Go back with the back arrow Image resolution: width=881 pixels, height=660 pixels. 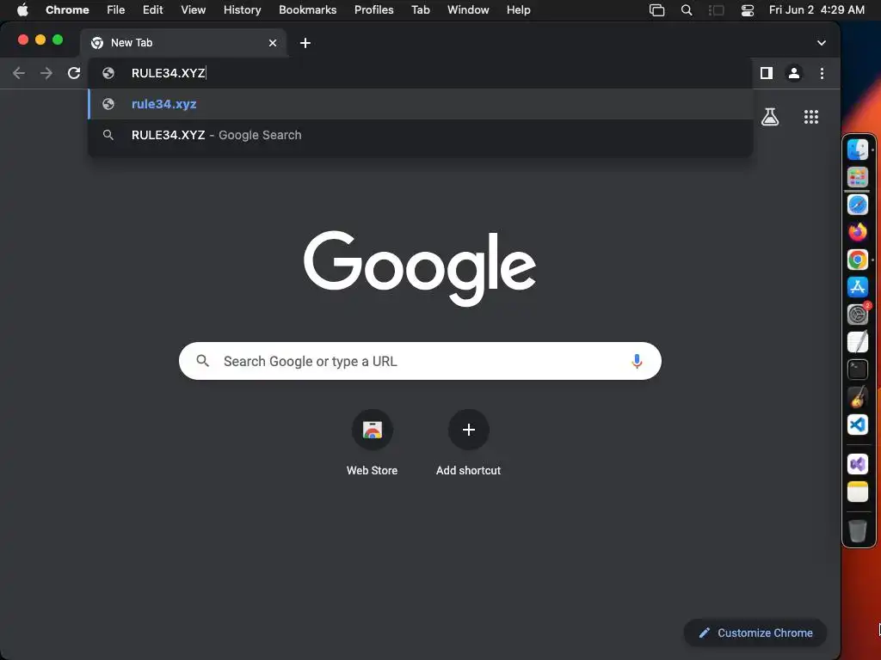point(19,73)
